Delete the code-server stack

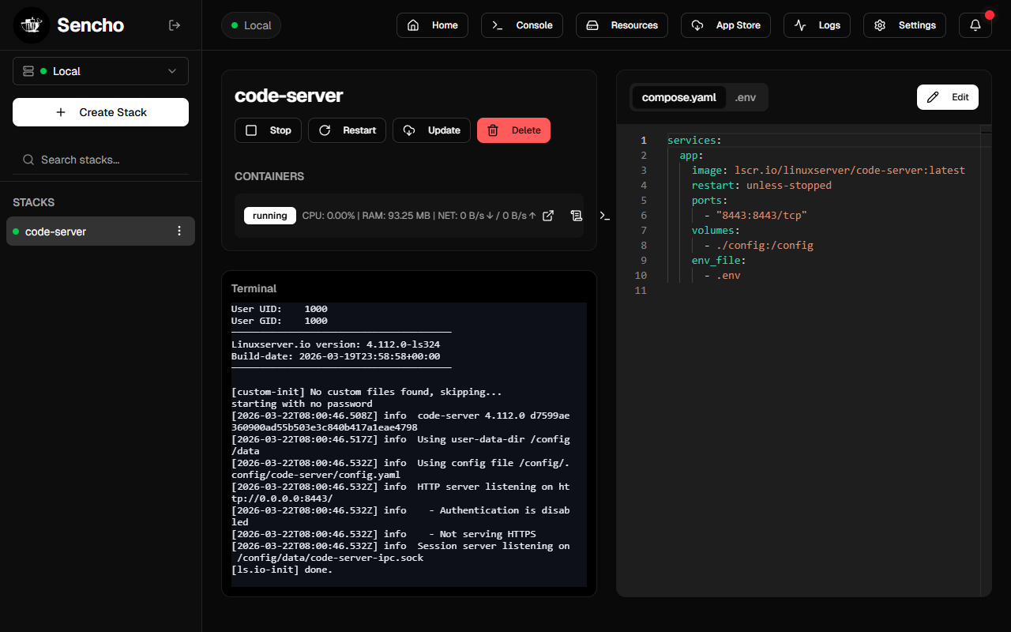click(x=513, y=130)
